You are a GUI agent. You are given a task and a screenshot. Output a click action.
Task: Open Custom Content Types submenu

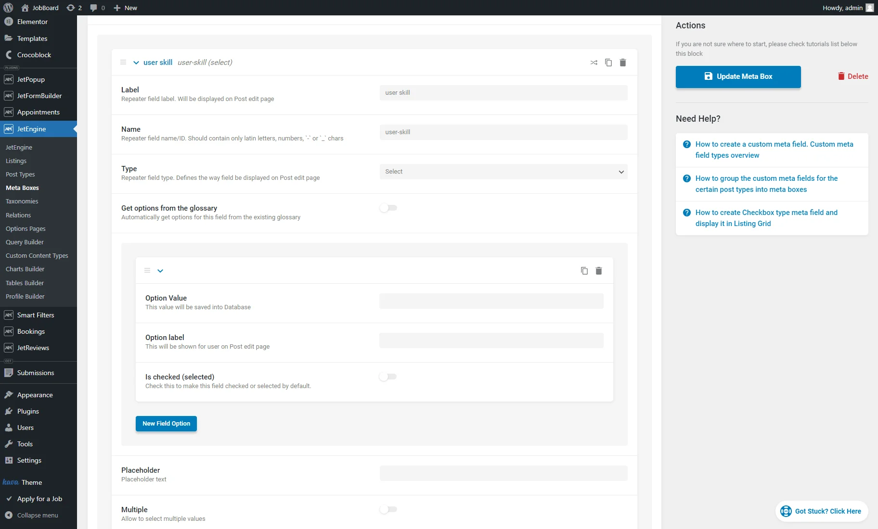click(37, 255)
